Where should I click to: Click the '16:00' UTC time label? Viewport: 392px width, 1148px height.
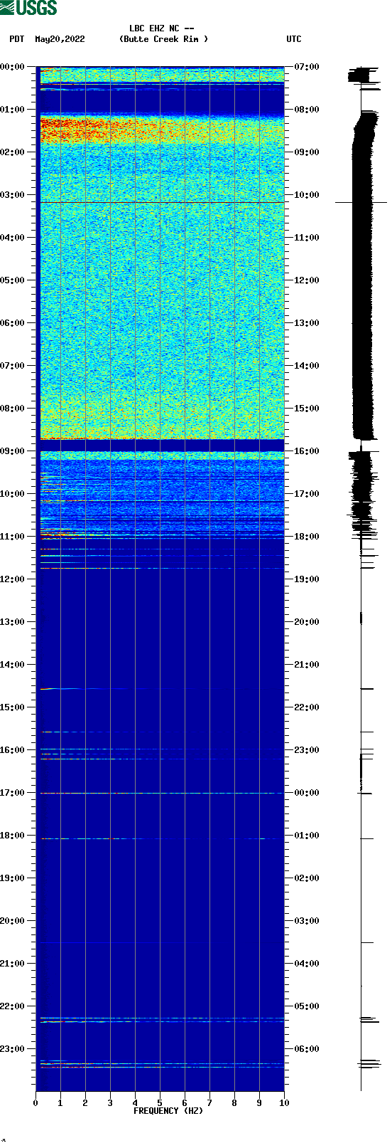coord(307,451)
